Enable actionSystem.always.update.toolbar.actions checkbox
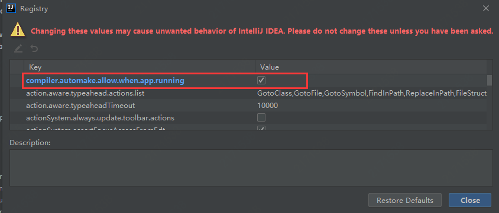Screen dimensions: 499x213 pos(261,118)
